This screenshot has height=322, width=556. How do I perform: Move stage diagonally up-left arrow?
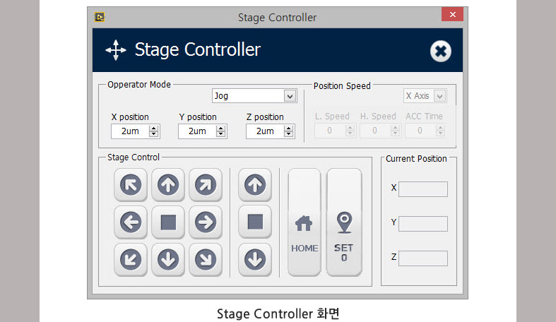point(131,184)
